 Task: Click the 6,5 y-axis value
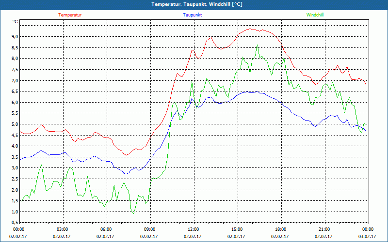[15, 91]
